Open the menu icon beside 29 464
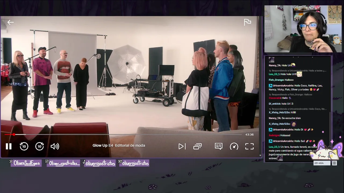 pyautogui.click(x=334, y=163)
